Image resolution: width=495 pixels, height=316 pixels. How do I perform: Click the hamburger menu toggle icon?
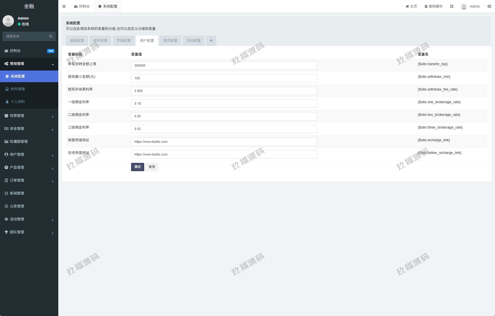coord(64,6)
